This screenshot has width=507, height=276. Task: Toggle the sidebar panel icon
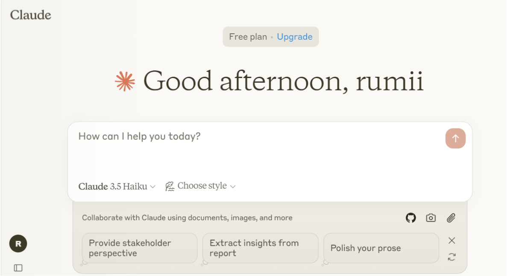point(18,268)
